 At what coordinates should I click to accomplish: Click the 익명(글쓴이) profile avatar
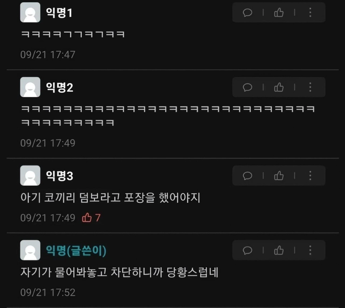coord(30,250)
